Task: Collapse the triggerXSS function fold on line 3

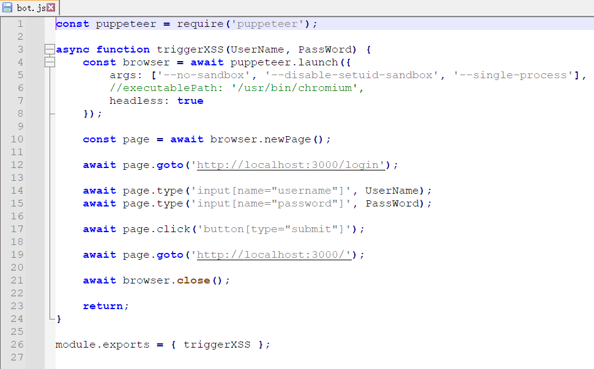Action: click(49, 49)
